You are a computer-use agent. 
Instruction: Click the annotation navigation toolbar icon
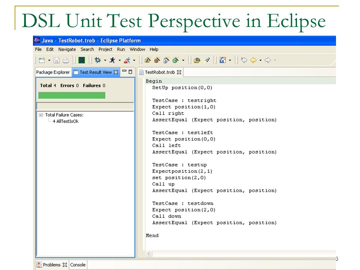(x=223, y=60)
